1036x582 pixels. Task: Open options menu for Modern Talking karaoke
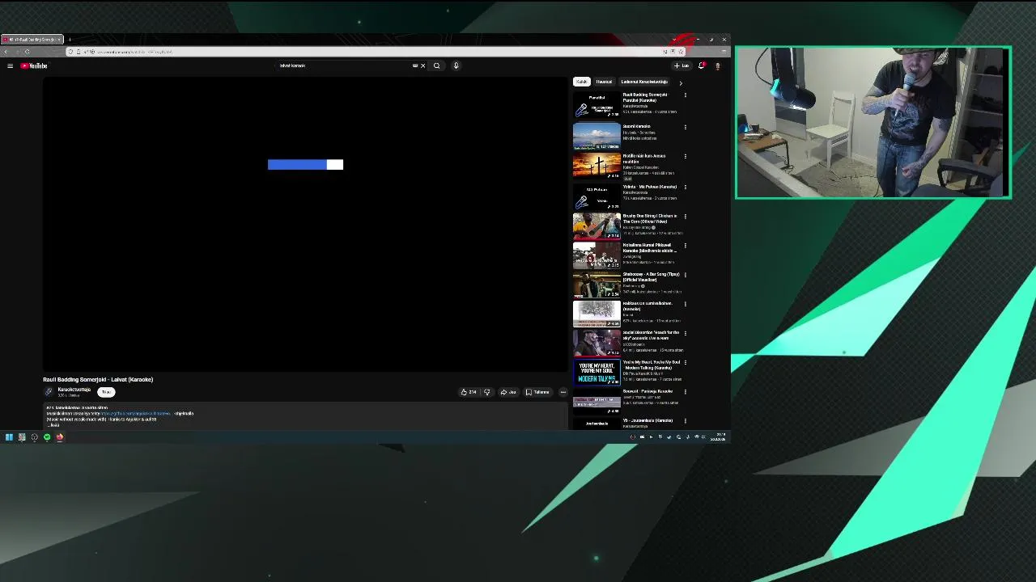(x=685, y=363)
